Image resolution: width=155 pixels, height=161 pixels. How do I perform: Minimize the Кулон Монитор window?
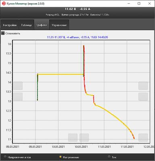click(128, 4)
